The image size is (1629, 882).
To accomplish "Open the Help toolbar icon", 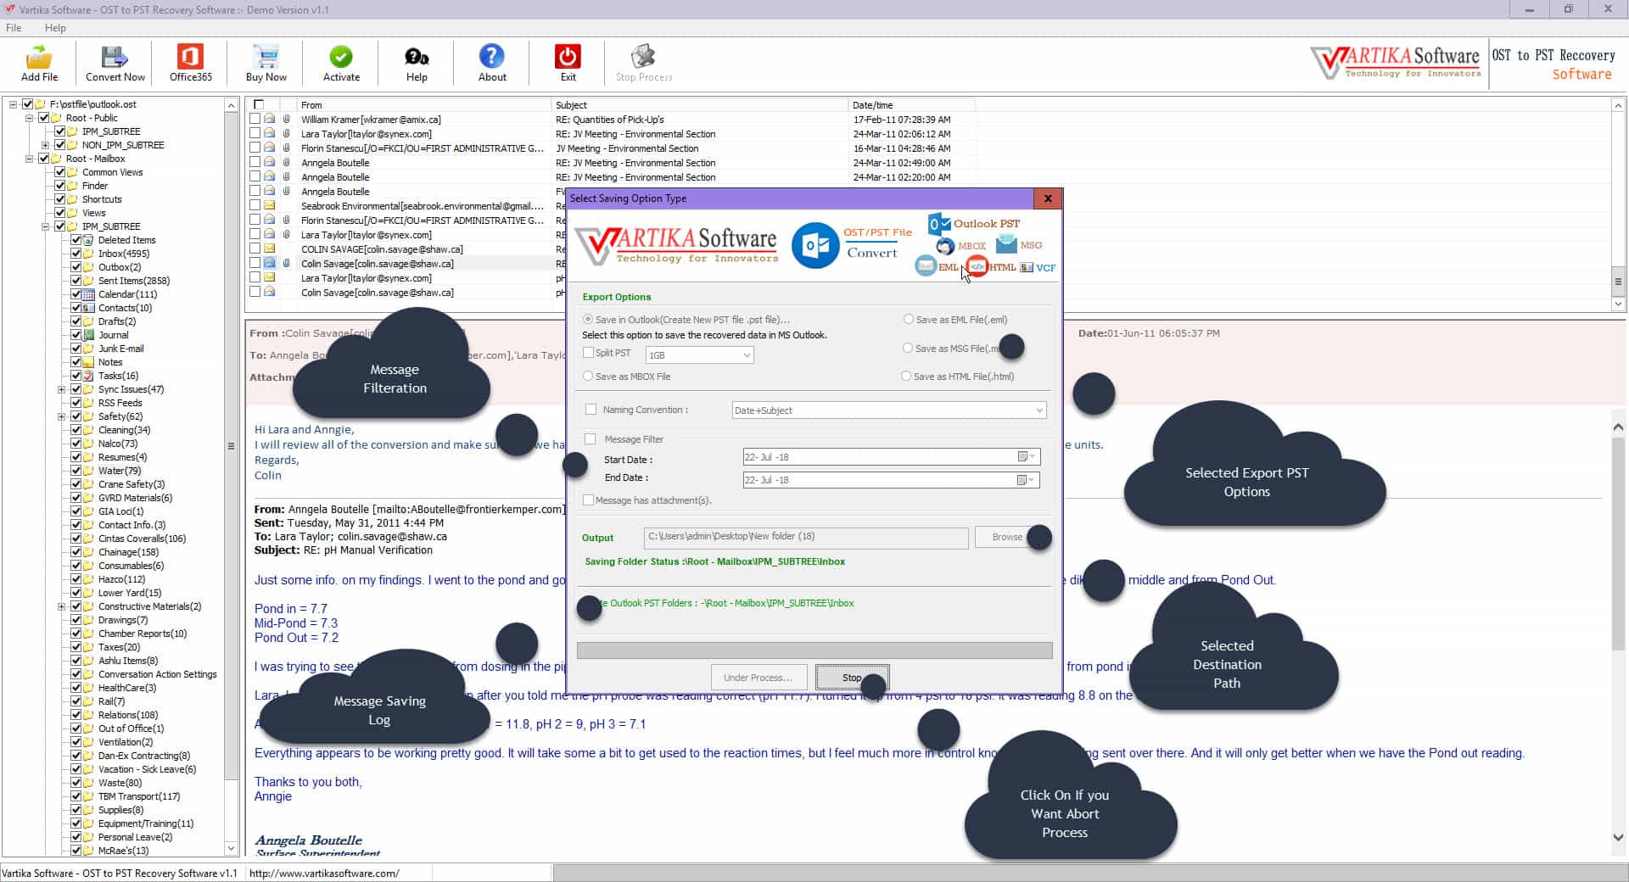I will click(417, 57).
